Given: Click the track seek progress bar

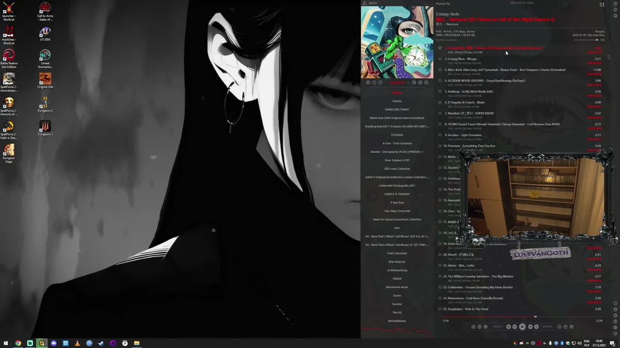Looking at the screenshot, I should [x=522, y=317].
